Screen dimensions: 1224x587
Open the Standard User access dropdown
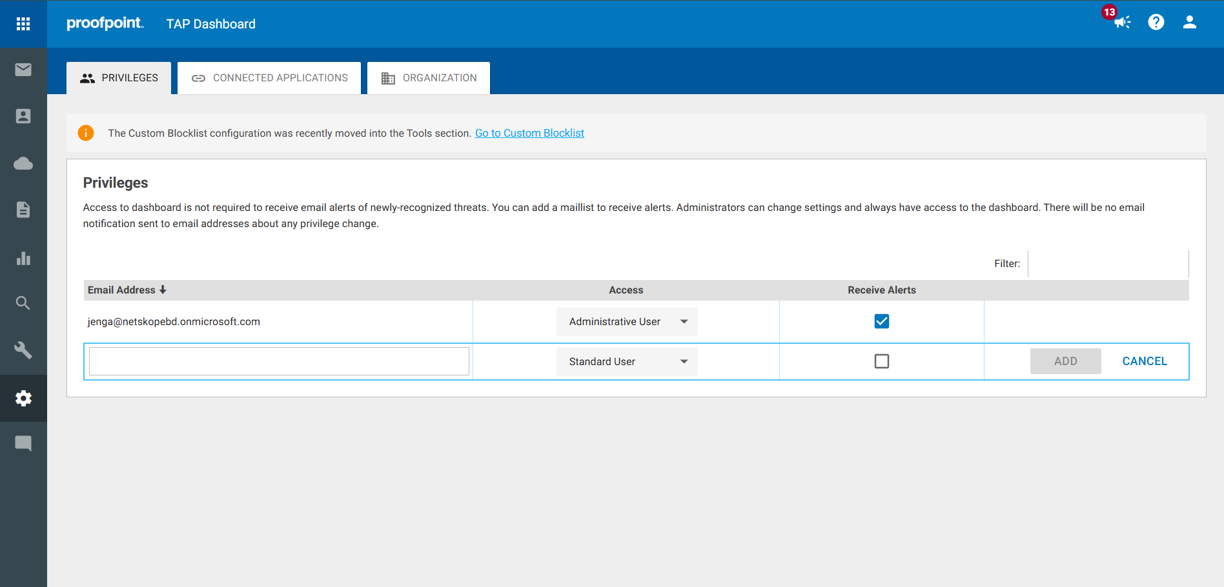(x=627, y=362)
